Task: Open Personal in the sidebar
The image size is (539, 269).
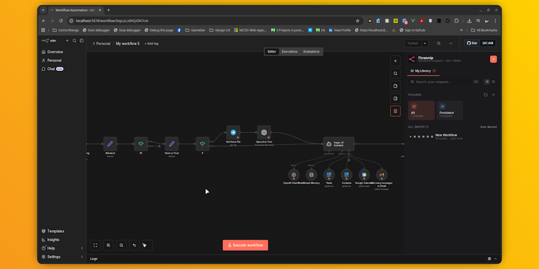Action: pyautogui.click(x=54, y=60)
